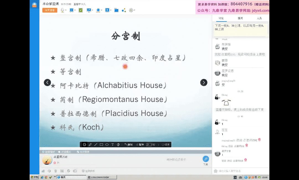Select the straight line drawing tool
This screenshot has height=180, width=299.
(96, 145)
